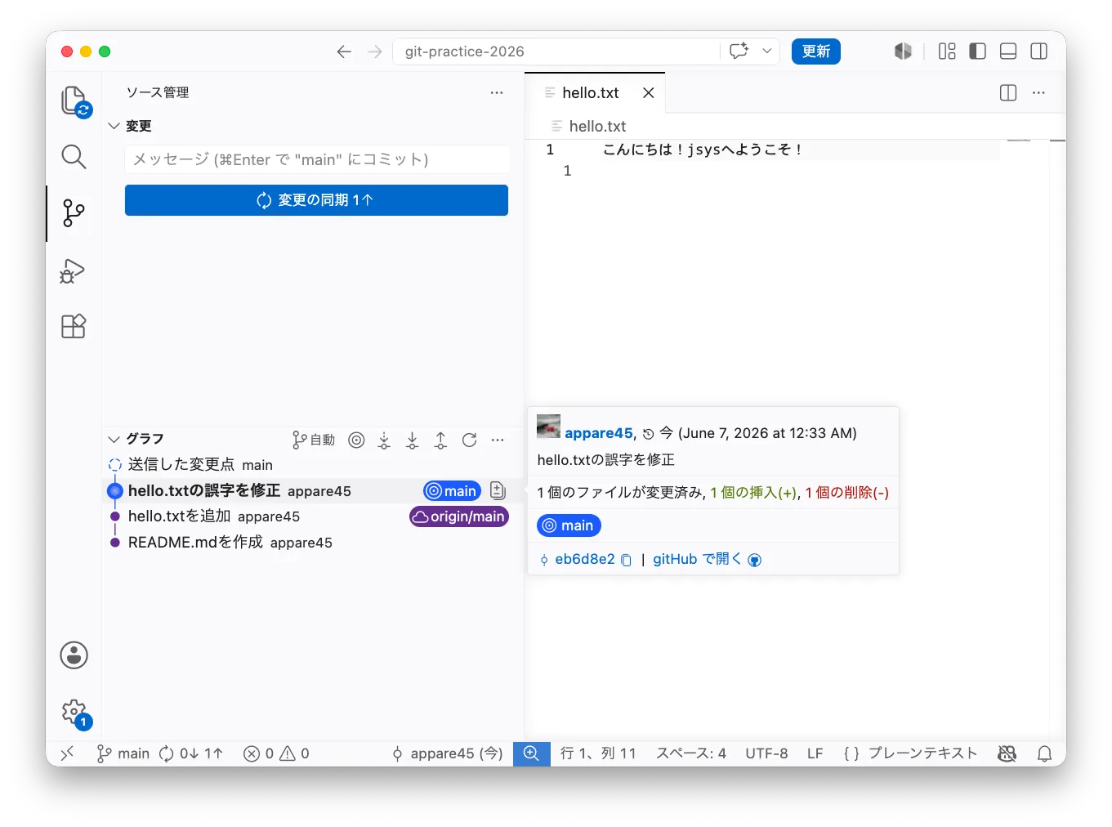
Task: Split the editor to the right
Action: point(1008,92)
